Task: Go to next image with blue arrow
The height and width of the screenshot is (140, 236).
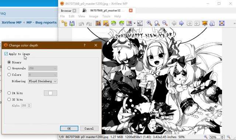Action: [x=181, y=23]
